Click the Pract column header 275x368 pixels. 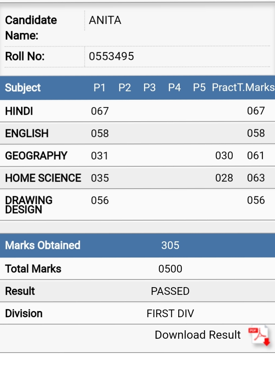tap(224, 87)
